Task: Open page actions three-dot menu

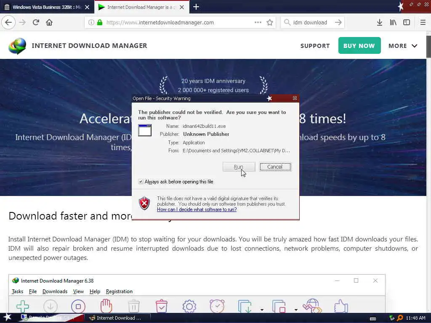Action: pos(258,23)
